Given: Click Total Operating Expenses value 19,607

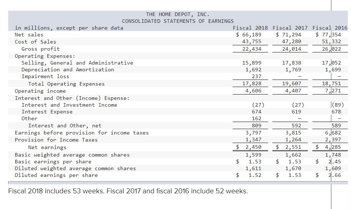Looking at the screenshot, I should (x=292, y=84).
